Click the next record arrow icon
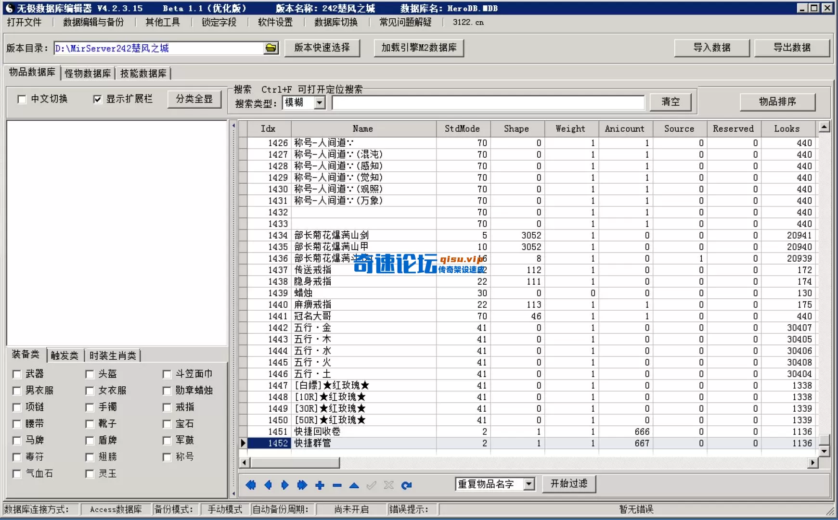838x520 pixels. click(x=285, y=485)
